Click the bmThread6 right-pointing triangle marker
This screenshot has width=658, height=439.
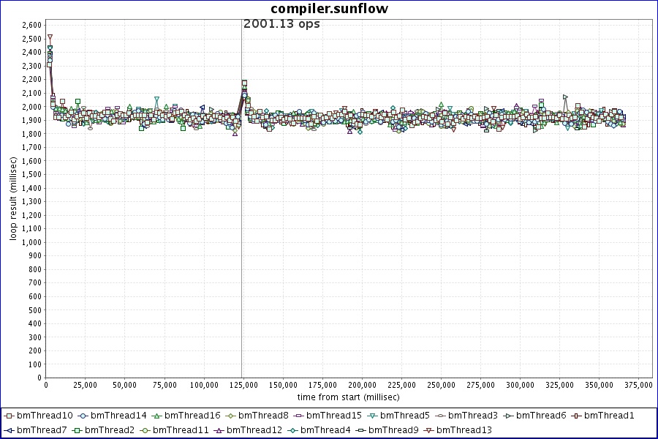508,416
